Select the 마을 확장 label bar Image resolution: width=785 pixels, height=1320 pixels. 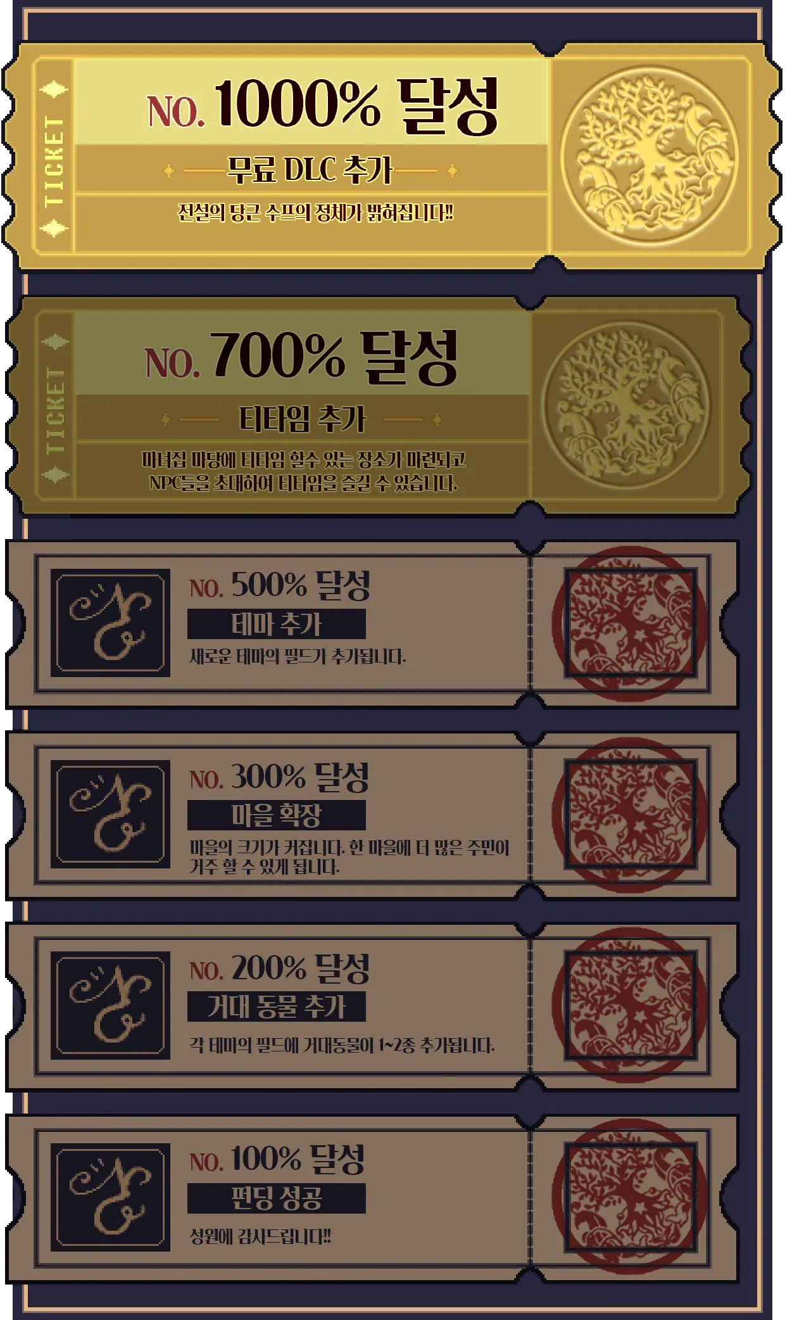tap(277, 815)
